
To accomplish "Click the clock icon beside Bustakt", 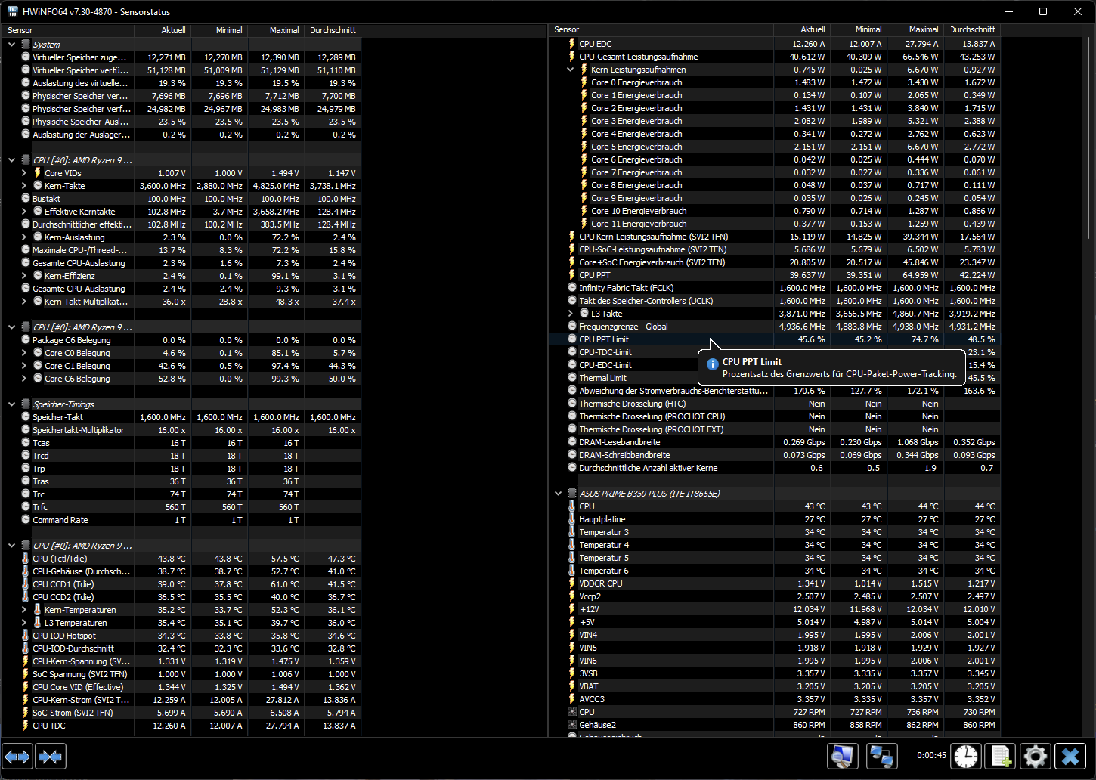I will point(26,199).
